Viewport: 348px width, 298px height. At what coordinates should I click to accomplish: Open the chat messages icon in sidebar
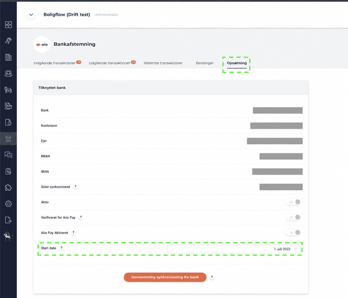(8, 155)
